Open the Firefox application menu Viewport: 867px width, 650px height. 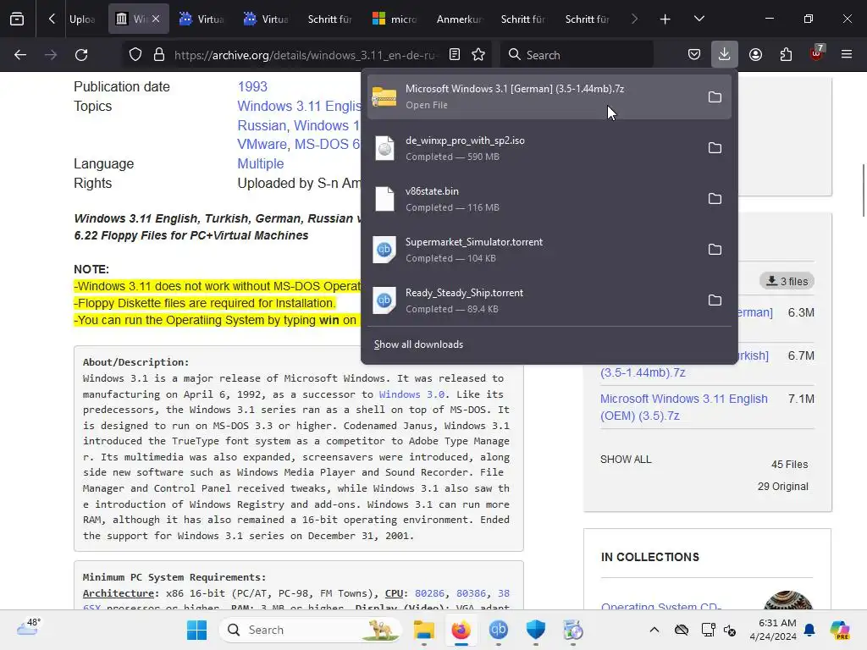pyautogui.click(x=847, y=55)
